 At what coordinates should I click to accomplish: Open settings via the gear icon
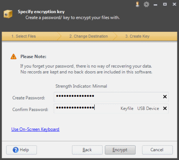click(x=146, y=4)
